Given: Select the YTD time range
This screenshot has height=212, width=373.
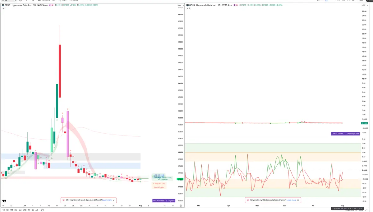Looking at the screenshot, I should [25, 210].
